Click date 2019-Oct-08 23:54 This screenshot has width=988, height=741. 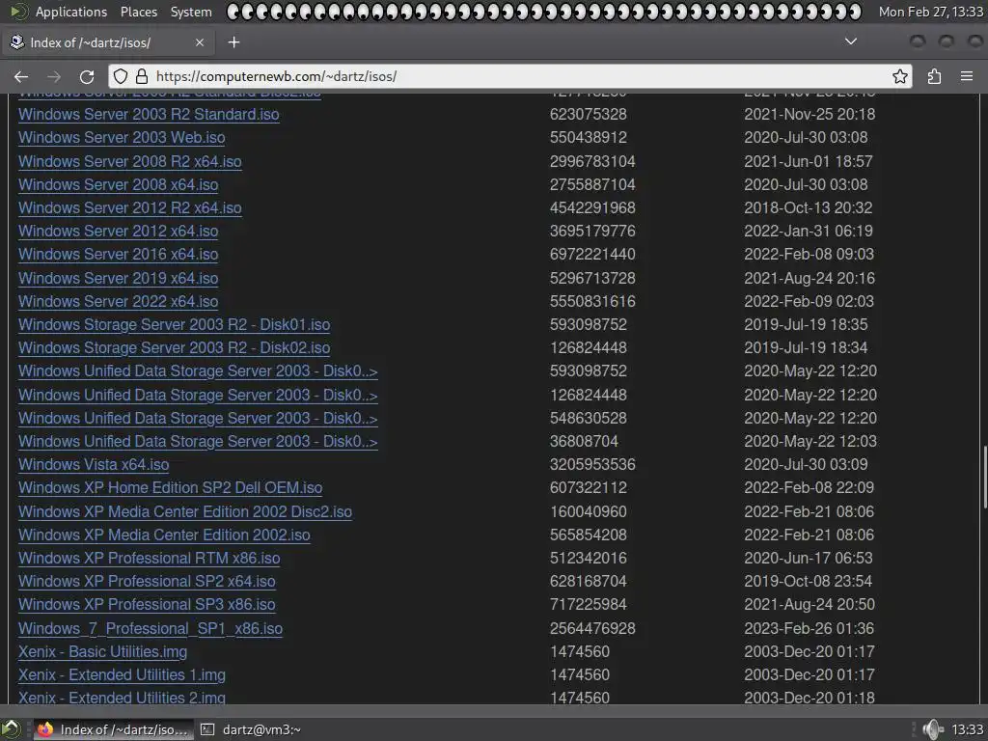pyautogui.click(x=809, y=582)
